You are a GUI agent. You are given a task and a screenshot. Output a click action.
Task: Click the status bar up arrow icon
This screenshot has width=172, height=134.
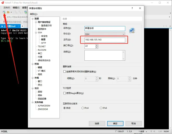click(151, 131)
